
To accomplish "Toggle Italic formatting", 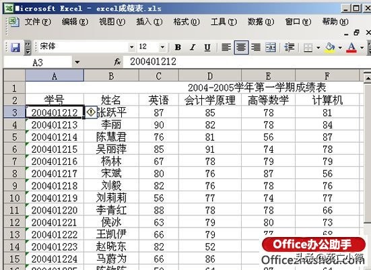I will point(193,47).
